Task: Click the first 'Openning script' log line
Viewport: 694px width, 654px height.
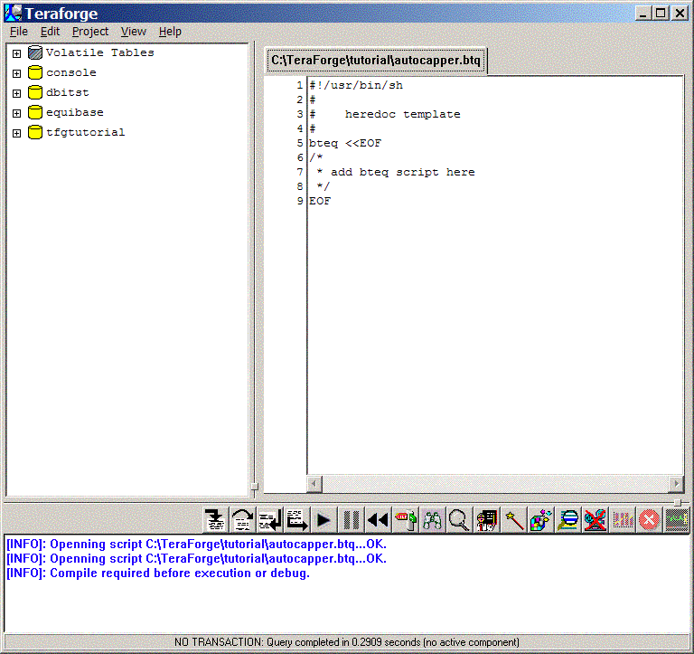Action: 196,545
